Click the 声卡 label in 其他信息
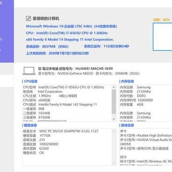 tap(123, 131)
